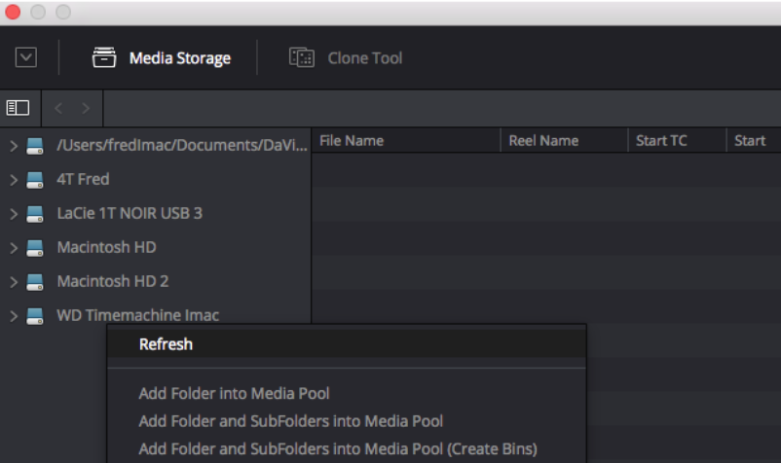Click the Macintosh HD 2 drive icon
Screen dimensions: 781x463
coord(36,282)
